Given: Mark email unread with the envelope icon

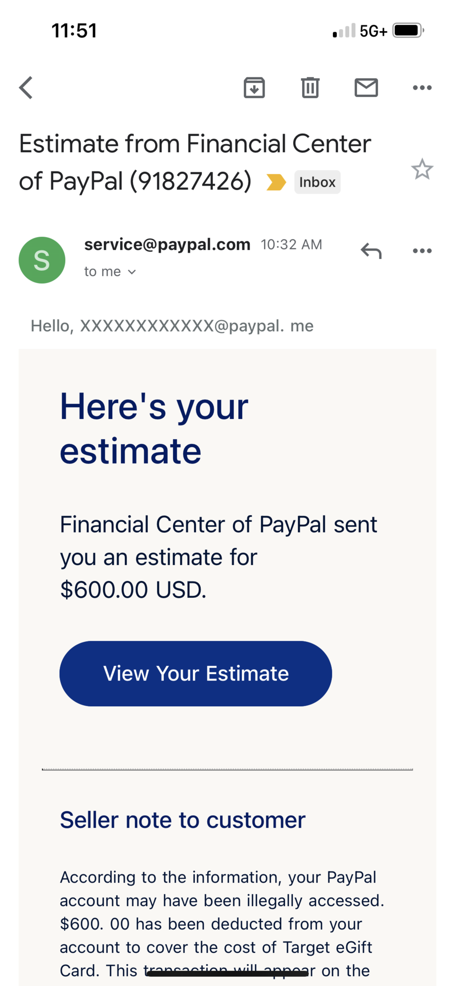Looking at the screenshot, I should 366,88.
